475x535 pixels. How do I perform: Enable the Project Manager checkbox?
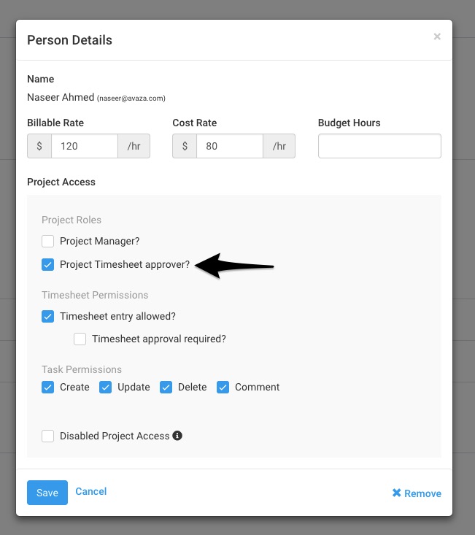pyautogui.click(x=47, y=241)
